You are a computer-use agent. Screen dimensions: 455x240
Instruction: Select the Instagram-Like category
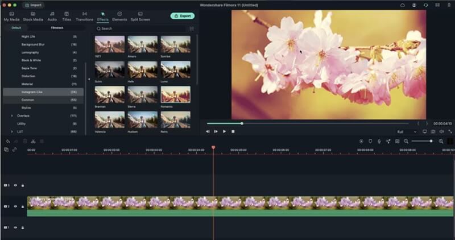(43, 92)
